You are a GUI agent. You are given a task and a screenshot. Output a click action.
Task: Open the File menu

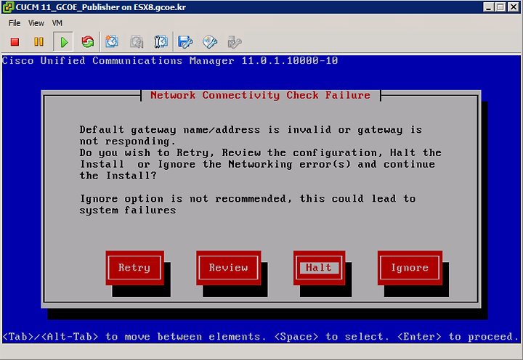(x=15, y=23)
